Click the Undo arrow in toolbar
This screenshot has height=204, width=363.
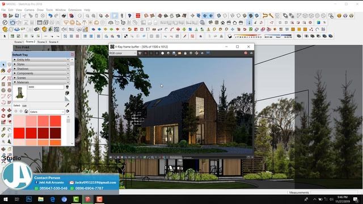(x=50, y=16)
